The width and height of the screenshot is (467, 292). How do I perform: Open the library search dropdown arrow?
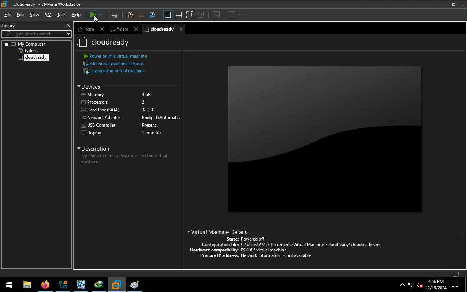point(68,34)
